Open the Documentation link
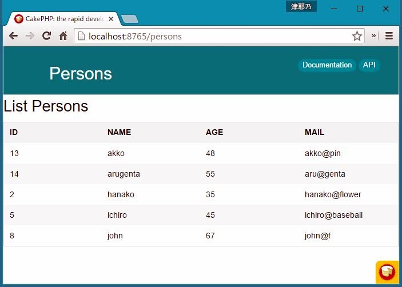The width and height of the screenshot is (402, 287). click(x=327, y=65)
